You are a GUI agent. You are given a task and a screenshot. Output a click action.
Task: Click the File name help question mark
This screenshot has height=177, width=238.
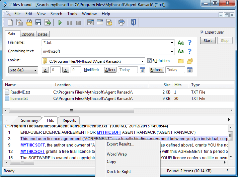(189, 43)
